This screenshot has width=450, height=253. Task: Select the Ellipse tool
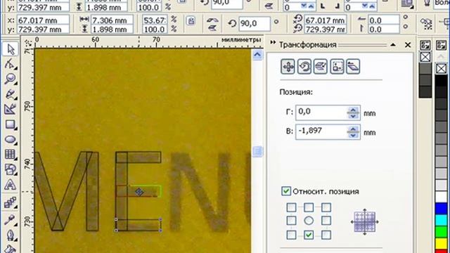(x=11, y=140)
